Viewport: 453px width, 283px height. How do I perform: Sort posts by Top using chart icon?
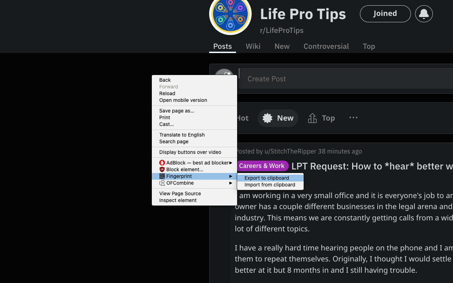(x=321, y=118)
